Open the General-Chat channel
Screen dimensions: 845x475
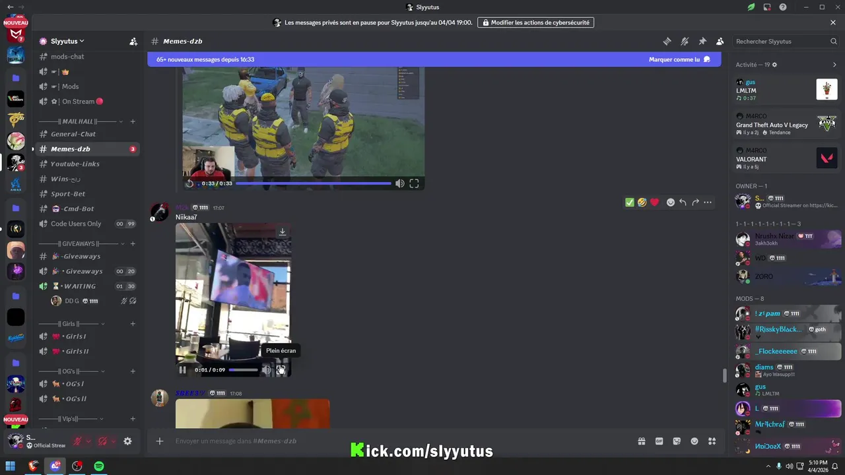coord(87,134)
